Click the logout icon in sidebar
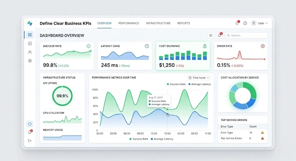 point(30,141)
